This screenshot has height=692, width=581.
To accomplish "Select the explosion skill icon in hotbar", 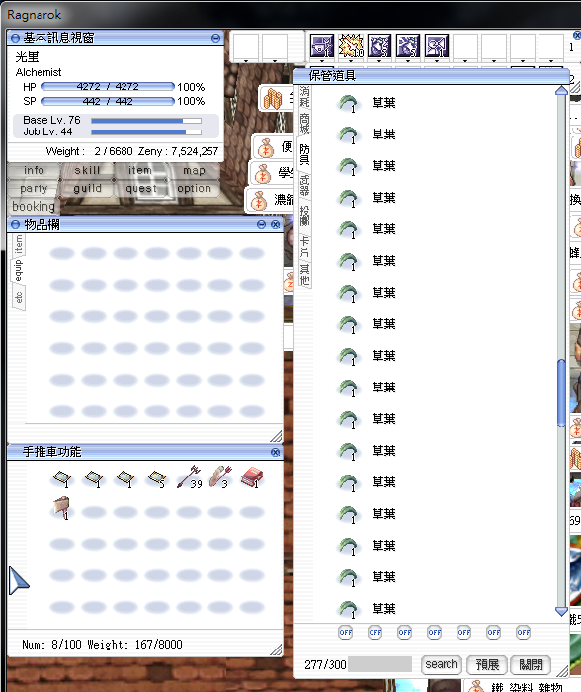I will pyautogui.click(x=350, y=45).
